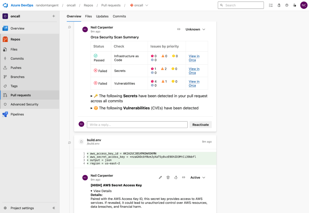The width and height of the screenshot is (309, 213).
Task: Open View in Orca for Secrets row
Action: coord(194,71)
